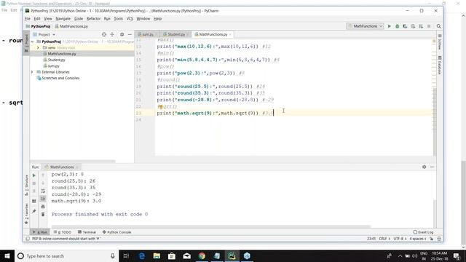The image size is (466, 262).
Task: Run with coverage icon in toolbar
Action: click(405, 26)
